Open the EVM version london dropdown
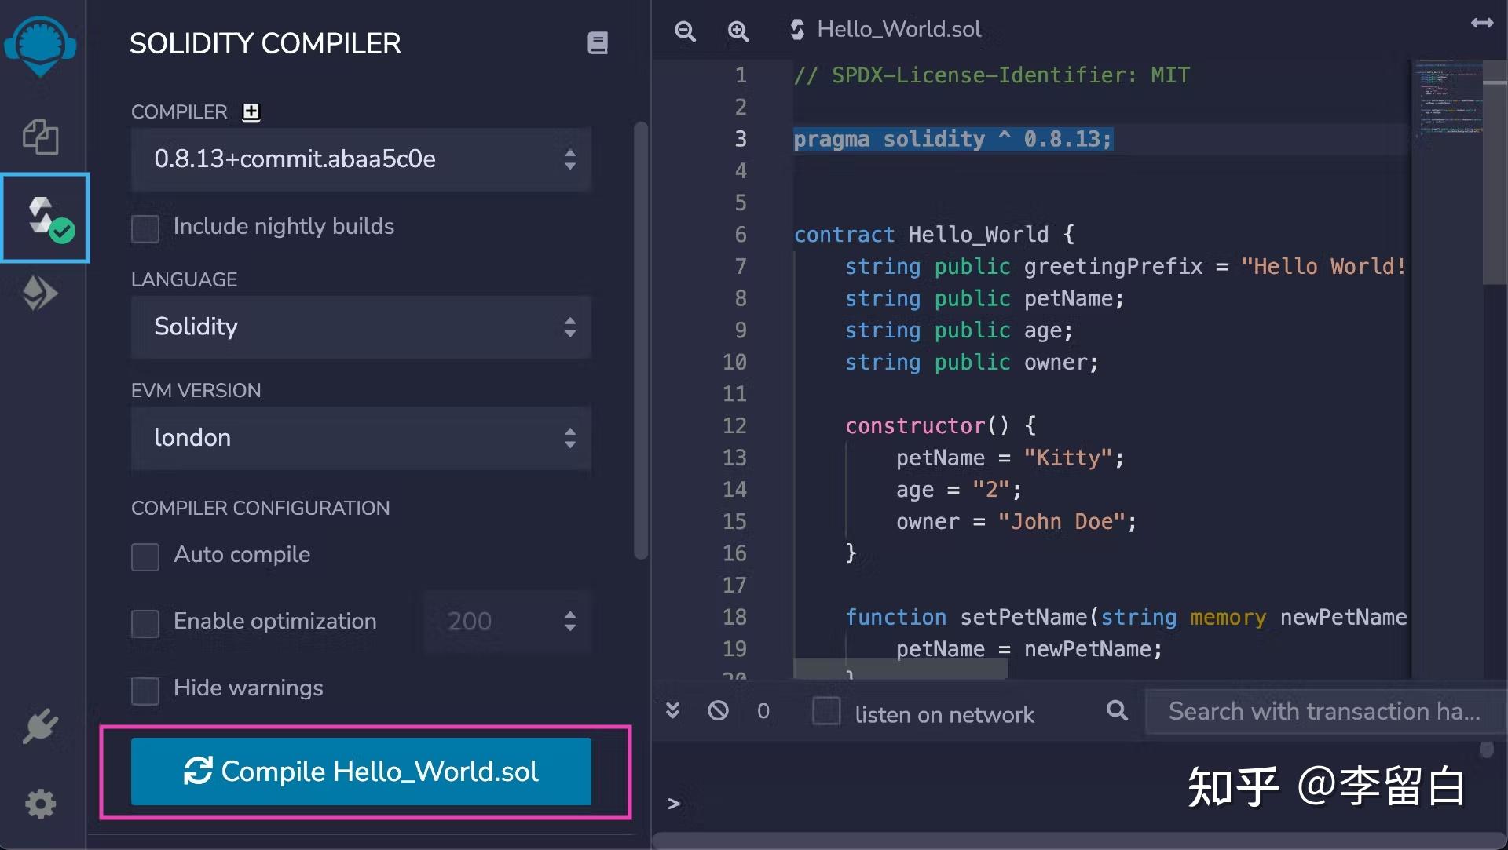This screenshot has height=850, width=1508. [x=361, y=438]
